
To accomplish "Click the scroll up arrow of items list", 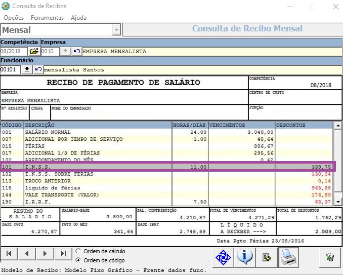I will pos(338,126).
